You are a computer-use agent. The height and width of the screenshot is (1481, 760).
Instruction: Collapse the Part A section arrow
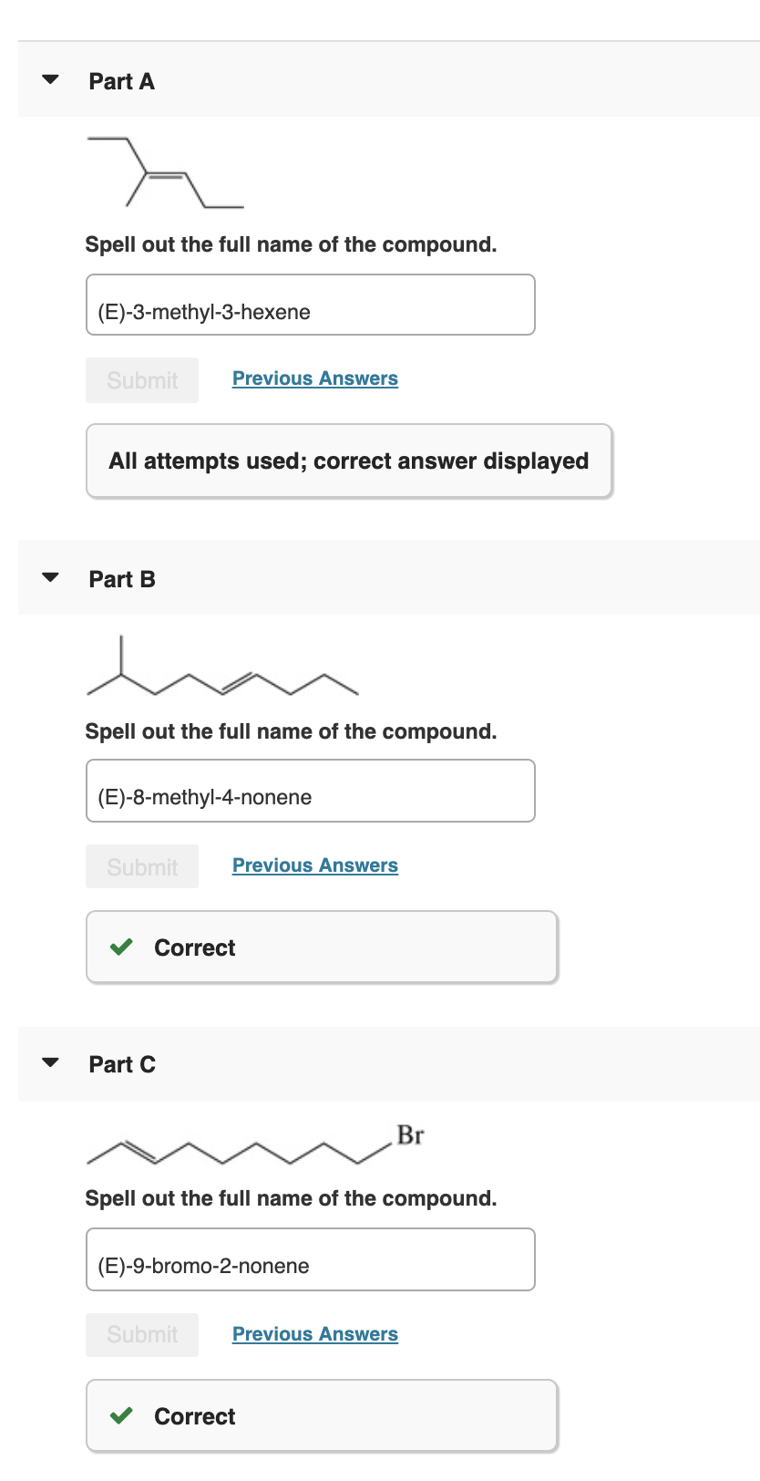[51, 79]
